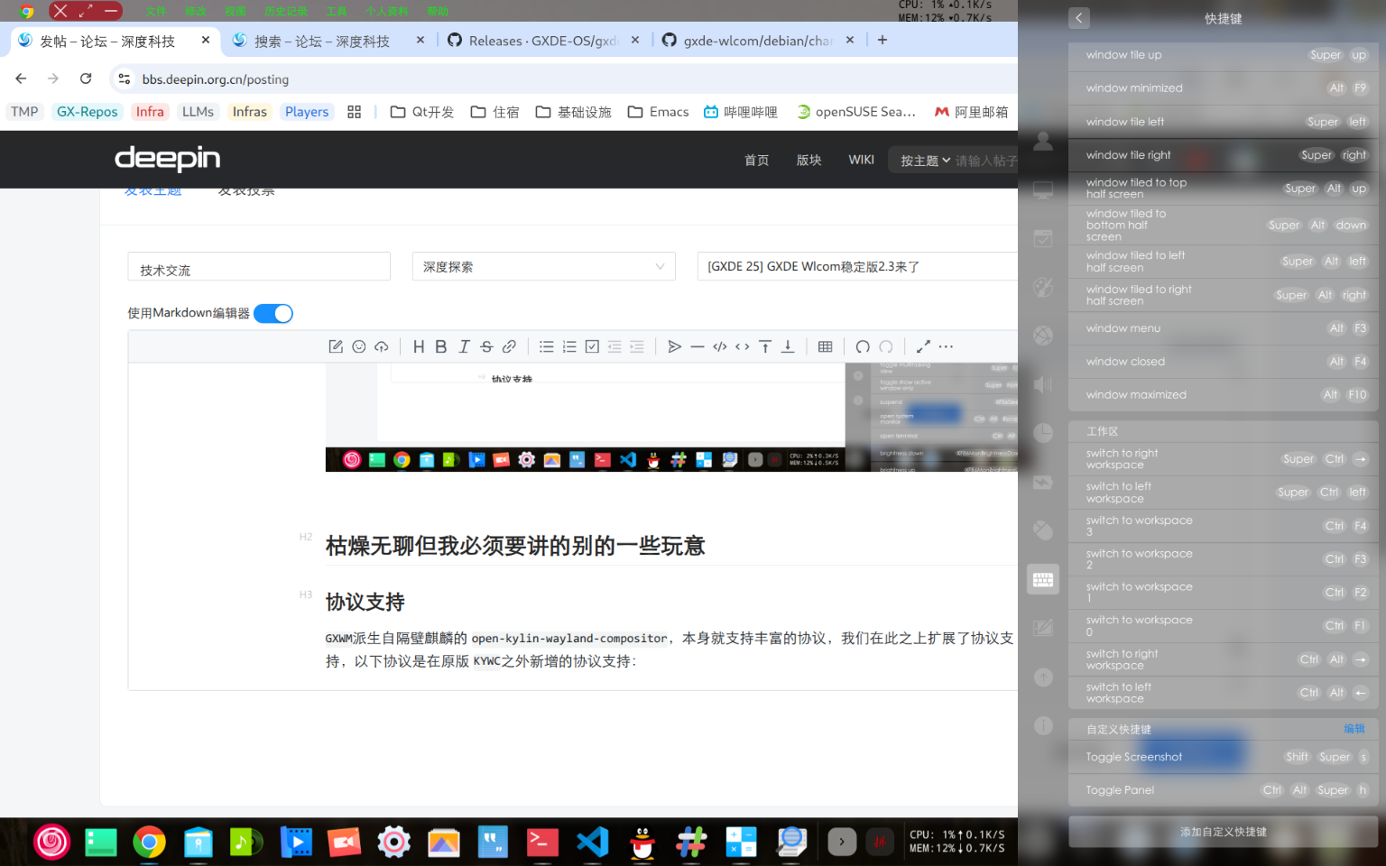Viewport: 1386px width, 866px height.
Task: Open the emoji picker in the editor
Action: [359, 346]
